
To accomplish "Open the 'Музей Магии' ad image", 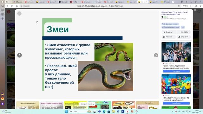I will pos(176,52).
